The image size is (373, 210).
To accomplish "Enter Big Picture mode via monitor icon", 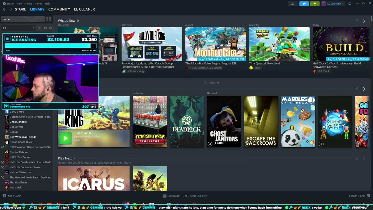I will [x=350, y=3].
